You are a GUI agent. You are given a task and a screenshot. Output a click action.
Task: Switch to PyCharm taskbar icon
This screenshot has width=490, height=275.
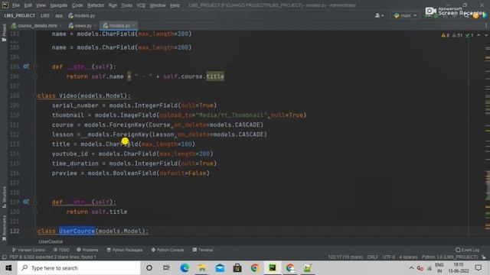[273, 268]
